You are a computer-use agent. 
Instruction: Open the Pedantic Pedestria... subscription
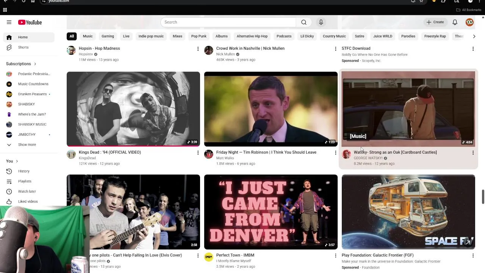29,74
